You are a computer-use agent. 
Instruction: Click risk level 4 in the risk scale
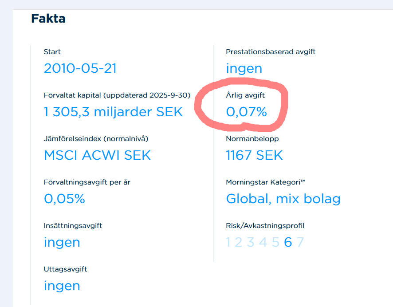pyautogui.click(x=263, y=242)
